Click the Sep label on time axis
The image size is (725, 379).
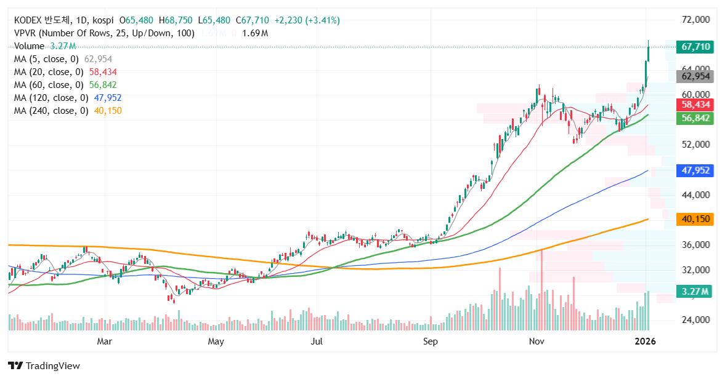pyautogui.click(x=430, y=341)
